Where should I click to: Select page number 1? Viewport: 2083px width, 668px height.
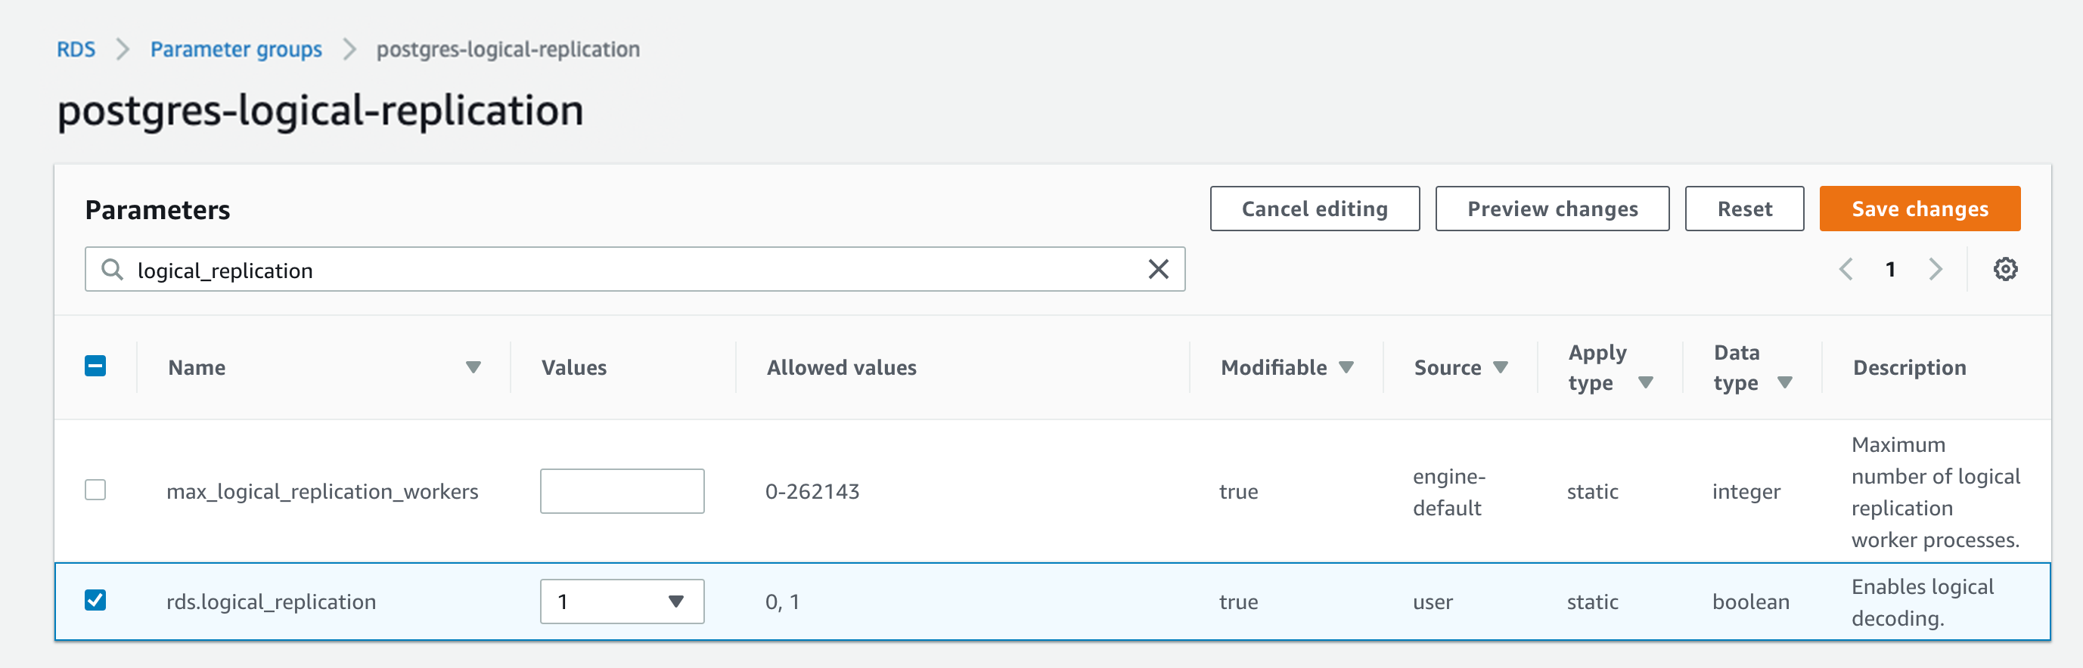[1891, 269]
